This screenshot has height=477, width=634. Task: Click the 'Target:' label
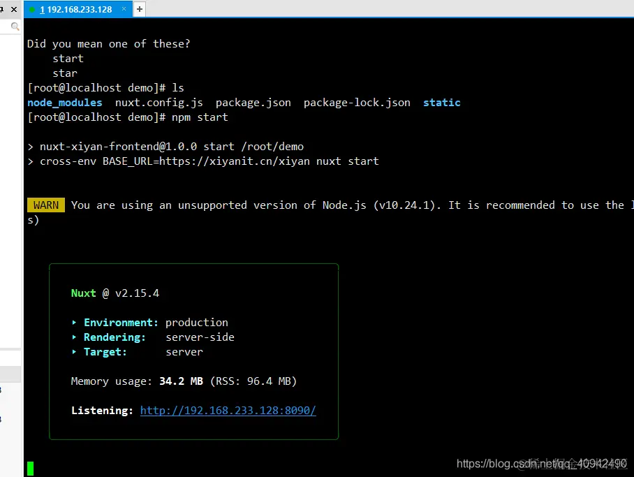[105, 352]
